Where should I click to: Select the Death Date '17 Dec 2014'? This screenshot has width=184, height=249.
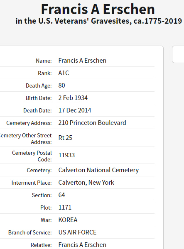(x=75, y=110)
